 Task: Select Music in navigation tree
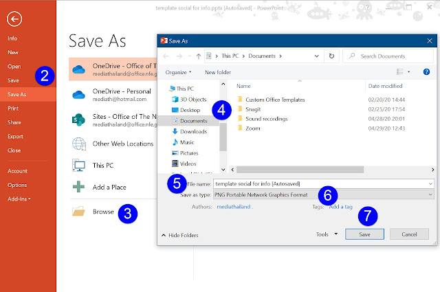pos(183,142)
